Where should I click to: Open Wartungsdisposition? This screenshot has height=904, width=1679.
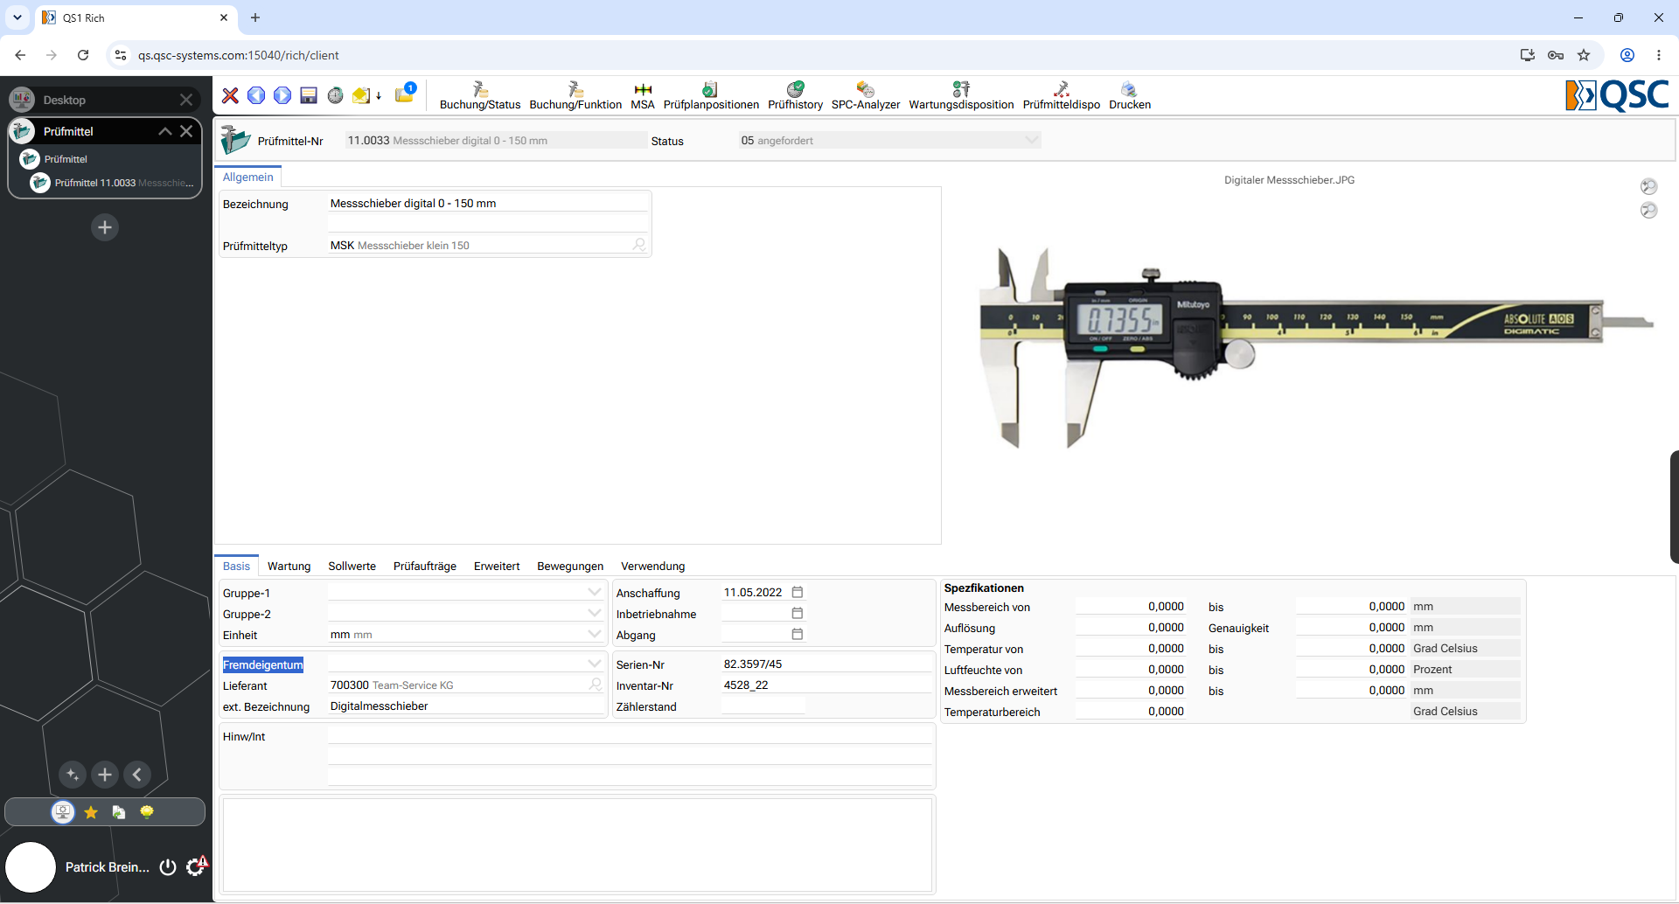[x=961, y=96]
